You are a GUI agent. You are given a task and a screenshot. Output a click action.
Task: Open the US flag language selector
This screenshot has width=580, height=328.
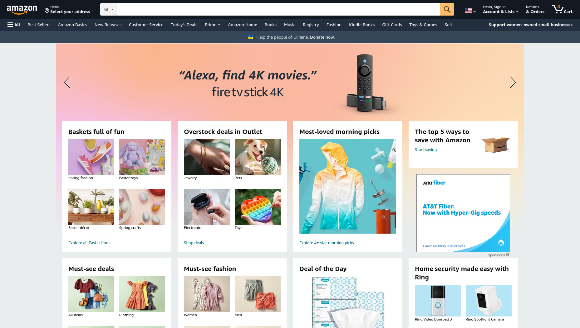[470, 11]
